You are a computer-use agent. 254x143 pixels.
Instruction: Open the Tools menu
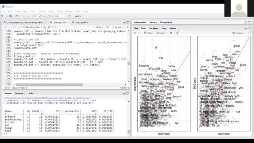tap(78, 12)
